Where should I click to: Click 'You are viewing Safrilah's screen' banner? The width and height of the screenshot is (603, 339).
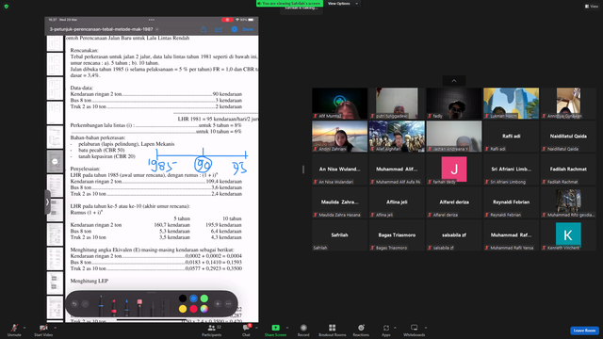click(x=289, y=4)
